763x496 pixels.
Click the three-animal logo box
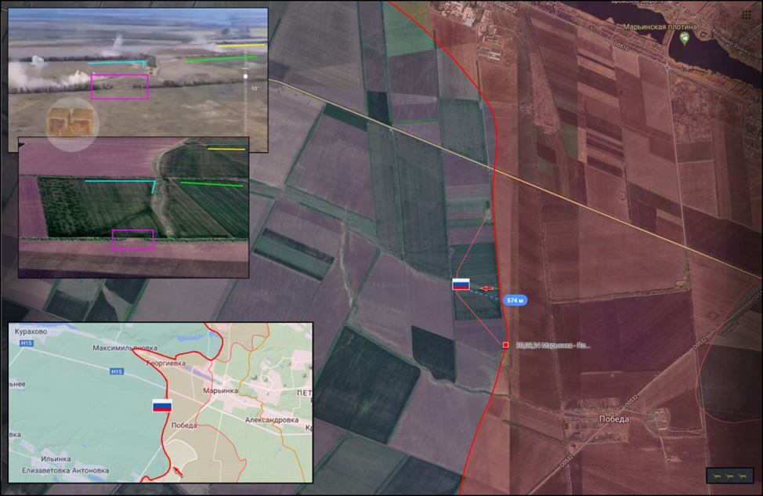click(729, 476)
